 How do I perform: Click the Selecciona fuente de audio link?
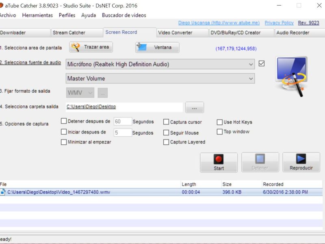click(x=30, y=63)
